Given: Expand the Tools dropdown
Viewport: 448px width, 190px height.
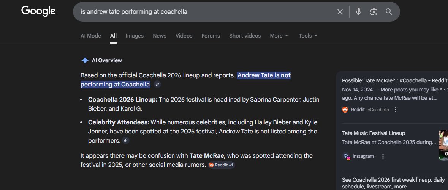Looking at the screenshot, I should pyautogui.click(x=308, y=36).
